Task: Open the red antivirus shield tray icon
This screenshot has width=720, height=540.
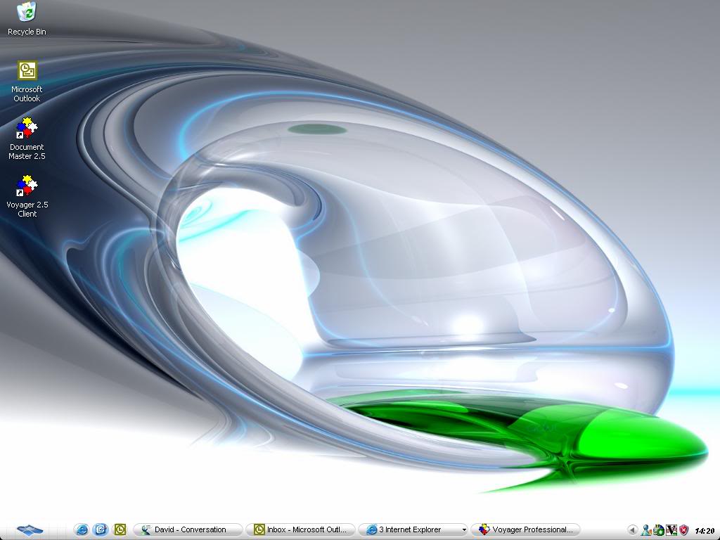Action: pos(683,529)
